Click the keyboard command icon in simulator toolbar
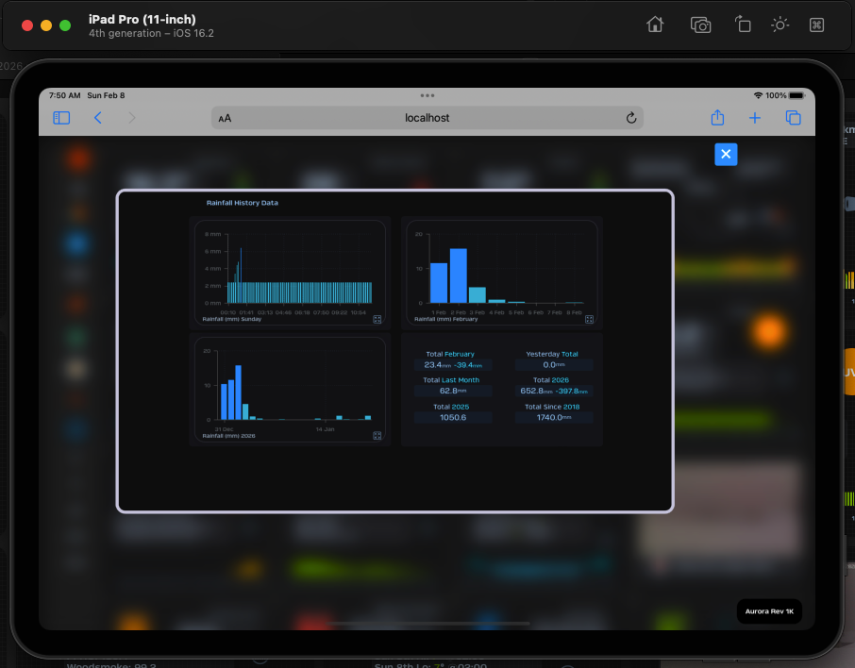This screenshot has width=855, height=668. coord(817,25)
